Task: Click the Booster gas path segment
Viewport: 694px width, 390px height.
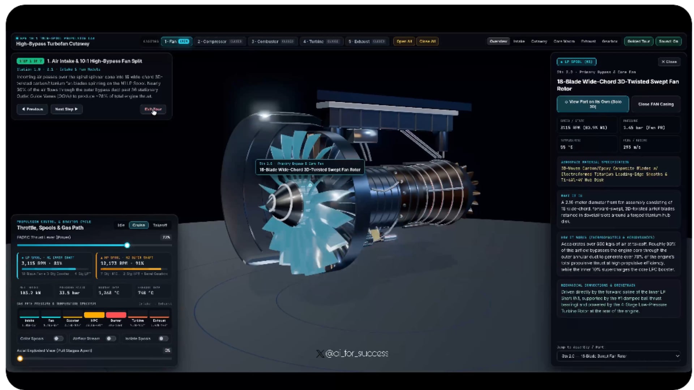Action: 73,319
